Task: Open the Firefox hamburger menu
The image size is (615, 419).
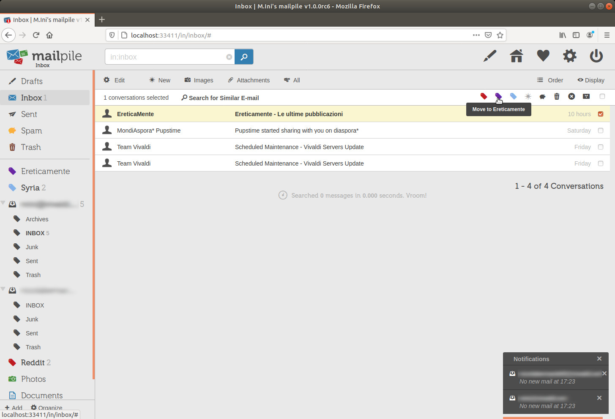Action: click(607, 35)
